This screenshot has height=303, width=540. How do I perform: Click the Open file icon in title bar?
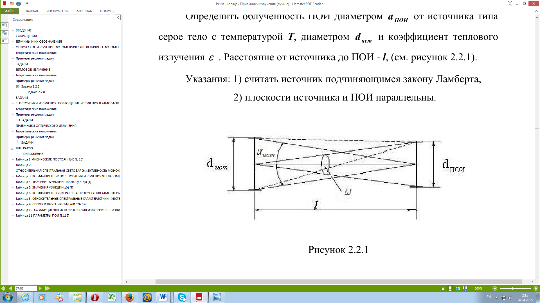click(x=12, y=4)
